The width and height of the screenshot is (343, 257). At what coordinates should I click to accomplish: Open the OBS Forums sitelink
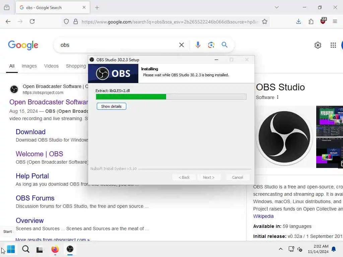[x=35, y=198]
